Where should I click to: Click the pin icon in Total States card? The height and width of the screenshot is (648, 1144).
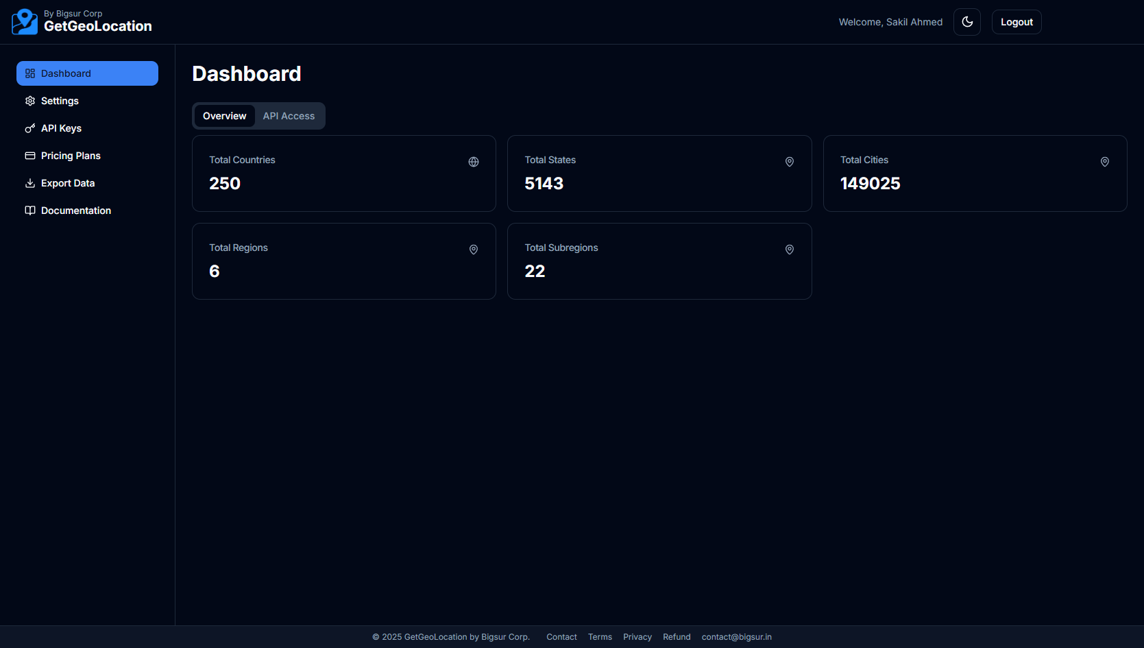tap(790, 162)
